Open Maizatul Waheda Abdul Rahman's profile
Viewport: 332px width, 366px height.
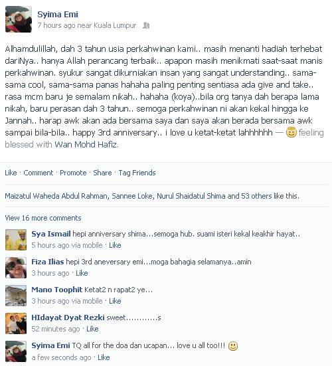[56, 196]
